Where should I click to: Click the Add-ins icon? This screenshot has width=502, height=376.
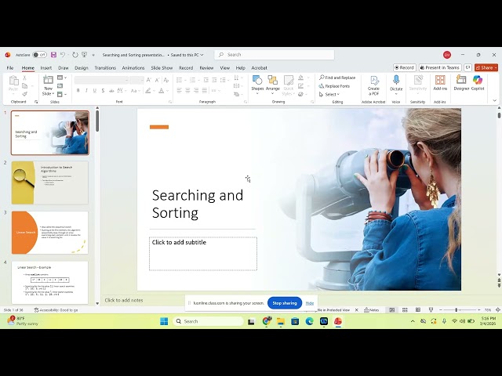(440, 82)
